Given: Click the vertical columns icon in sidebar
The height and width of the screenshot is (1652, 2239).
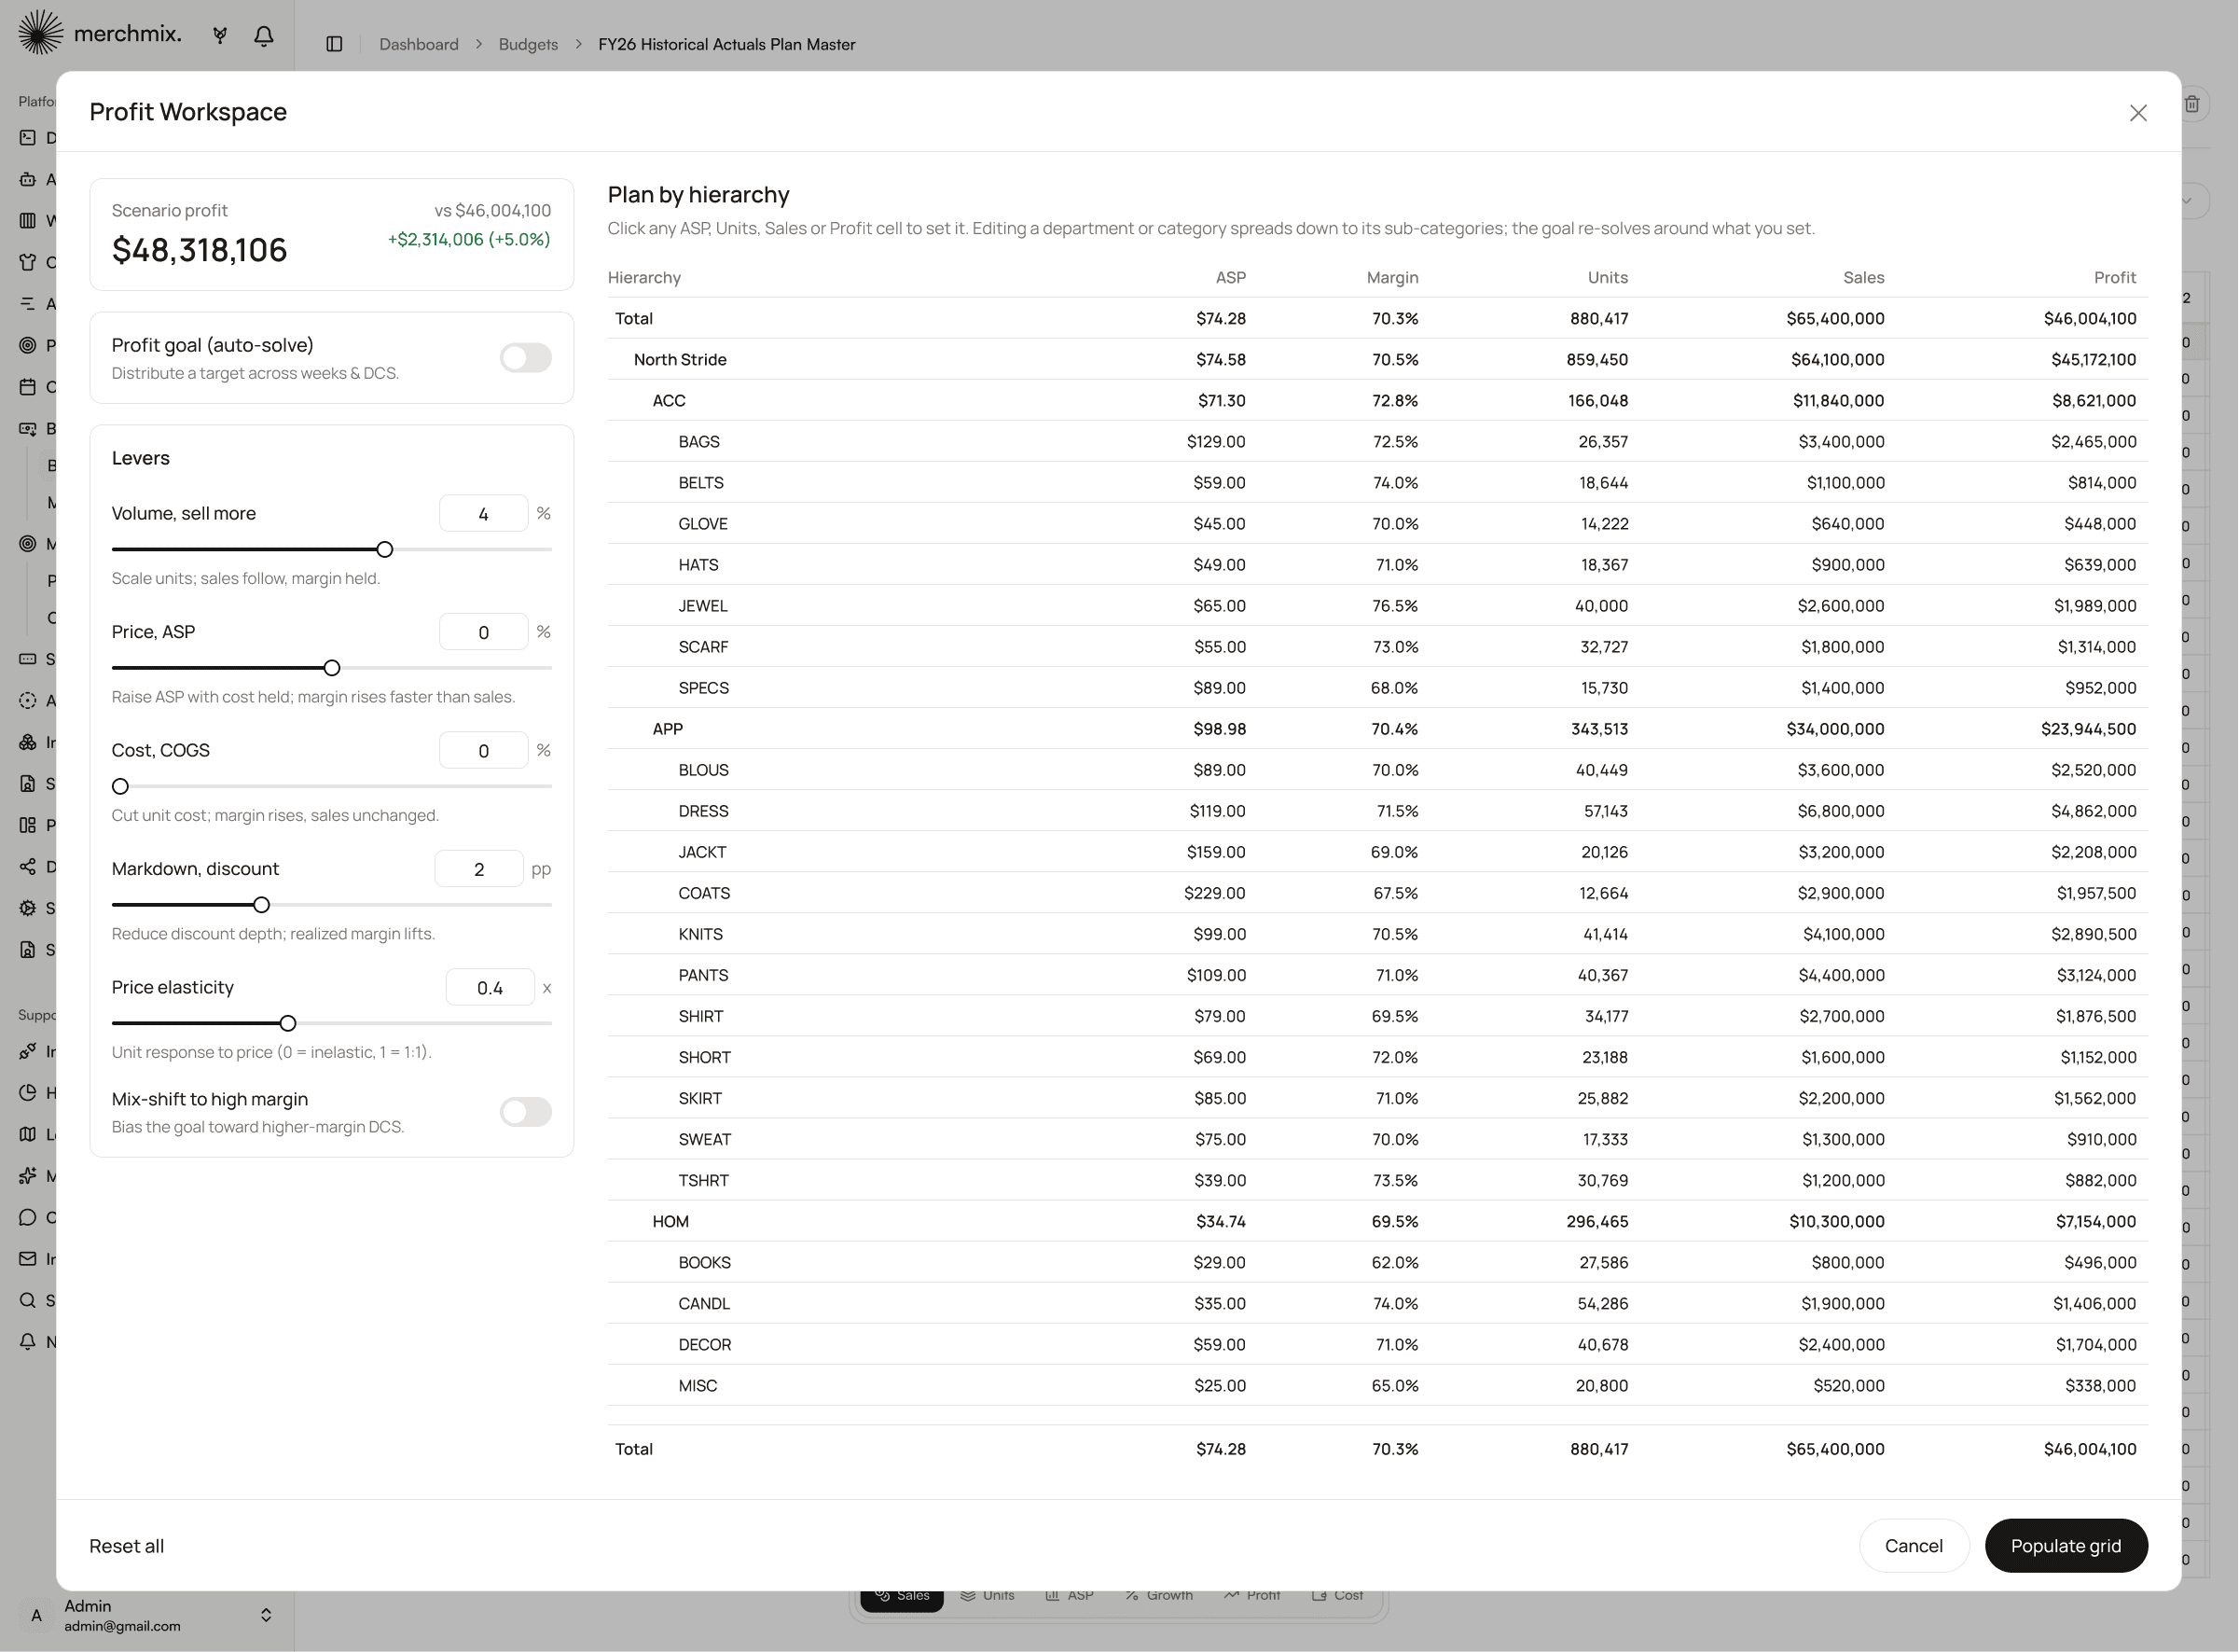Looking at the screenshot, I should click(28, 220).
